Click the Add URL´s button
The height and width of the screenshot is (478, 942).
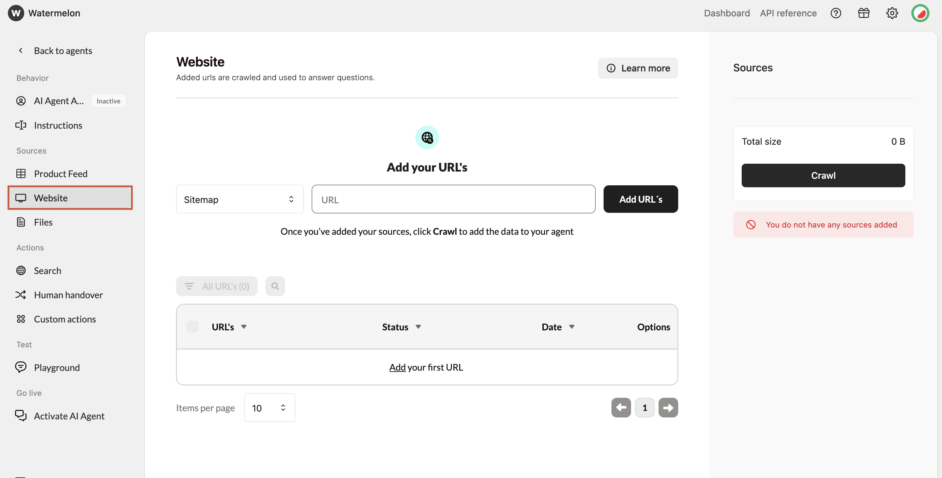point(641,199)
